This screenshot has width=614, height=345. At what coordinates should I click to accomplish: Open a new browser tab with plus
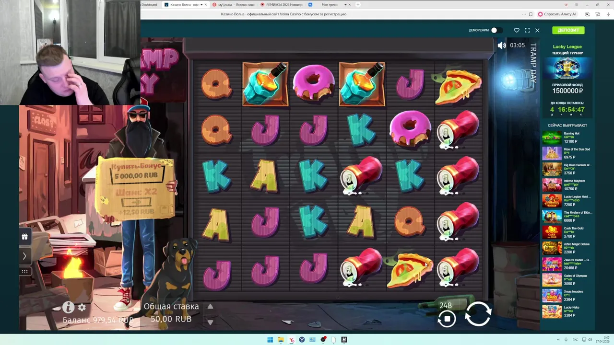tap(358, 4)
